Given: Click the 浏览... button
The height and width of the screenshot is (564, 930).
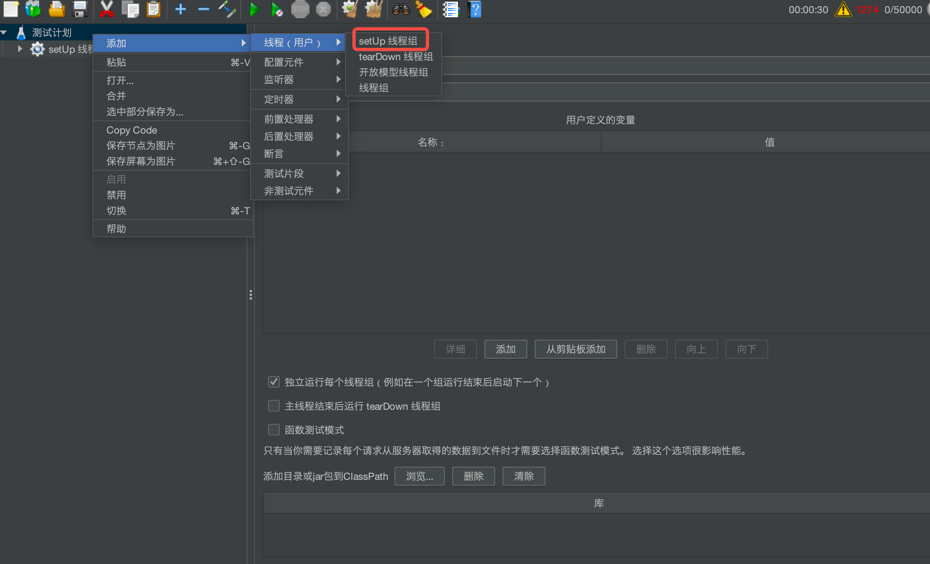Looking at the screenshot, I should point(419,476).
